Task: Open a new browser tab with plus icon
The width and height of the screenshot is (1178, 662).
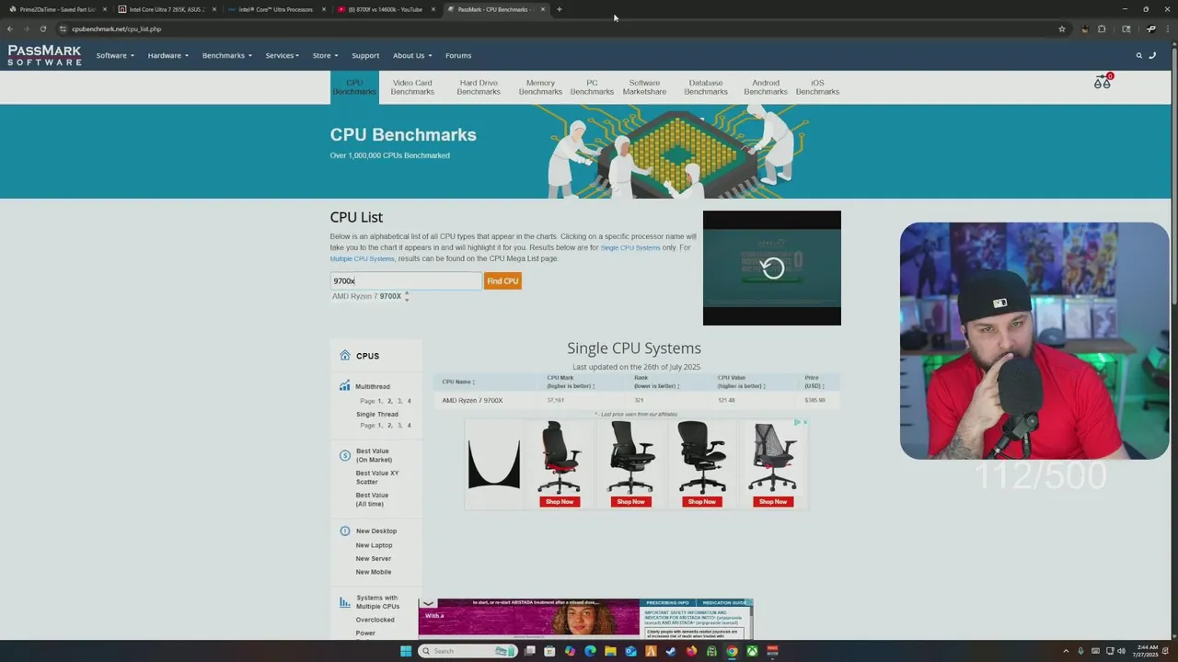Action: [x=560, y=9]
